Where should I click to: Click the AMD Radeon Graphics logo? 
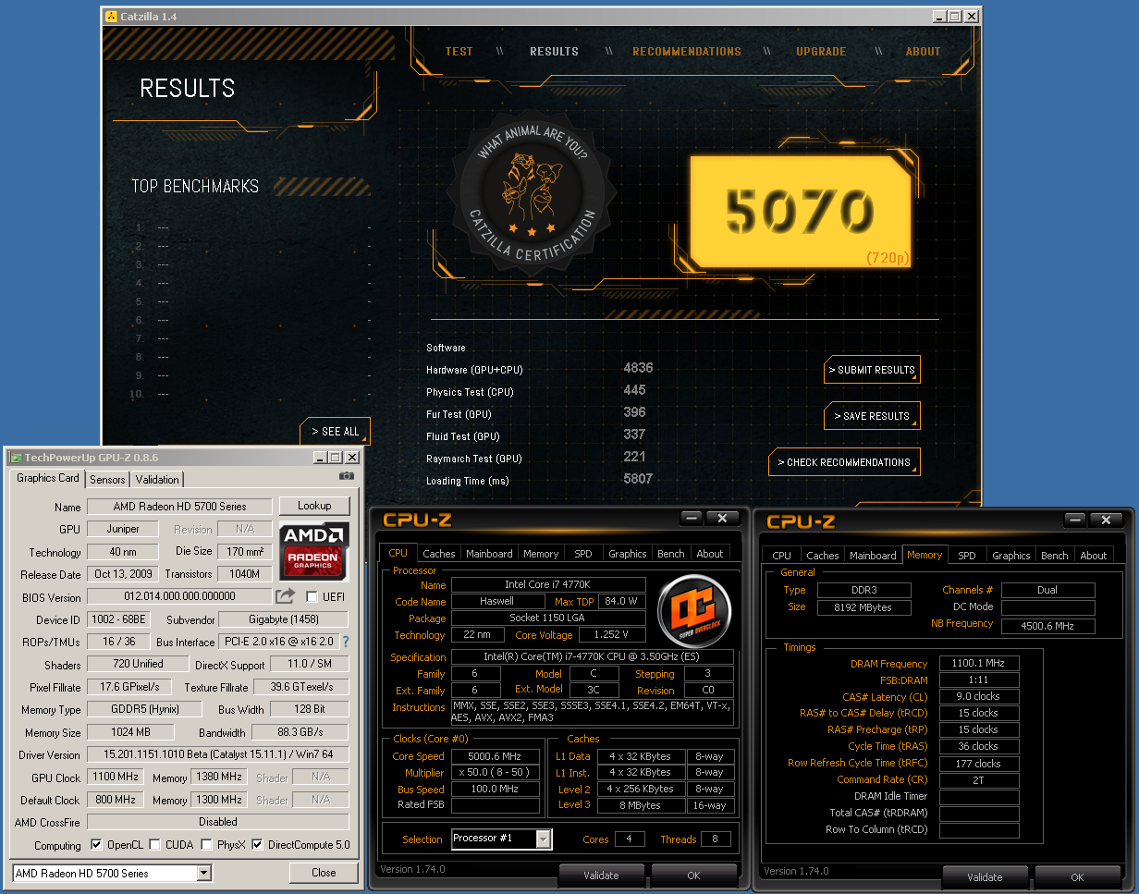314,550
